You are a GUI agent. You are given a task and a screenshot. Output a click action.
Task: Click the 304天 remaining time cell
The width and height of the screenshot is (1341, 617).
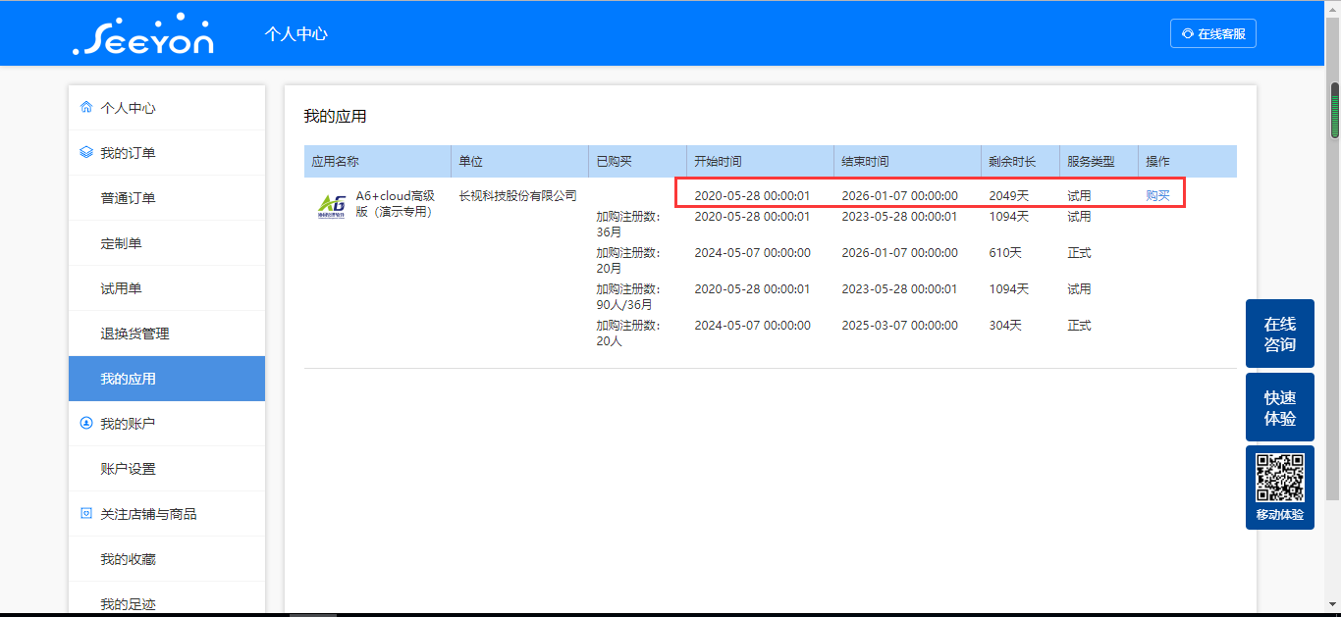(1005, 326)
